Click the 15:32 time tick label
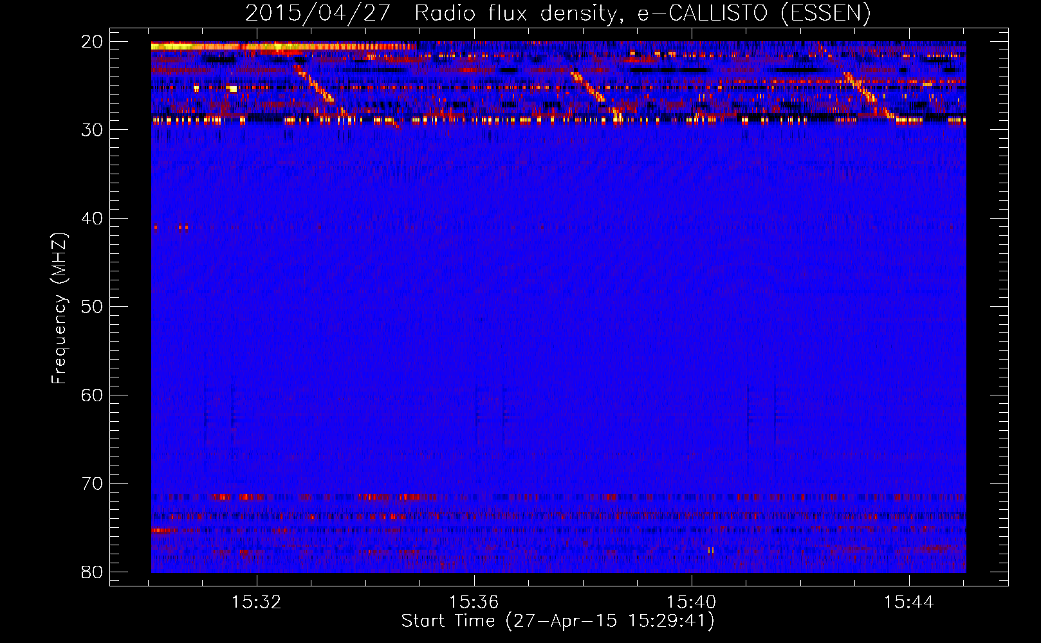 point(257,602)
